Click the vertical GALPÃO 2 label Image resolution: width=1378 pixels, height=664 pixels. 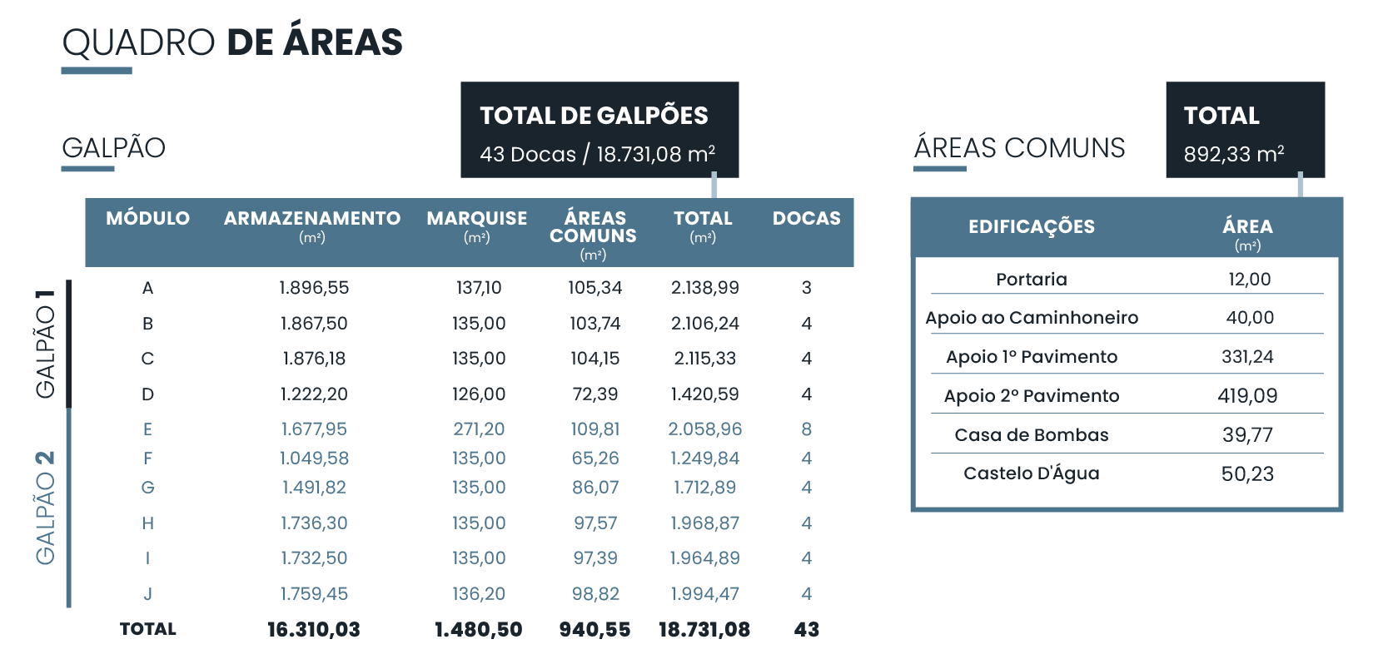[x=45, y=508]
